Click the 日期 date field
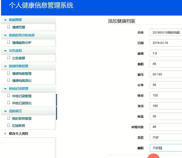This screenshot has width=182, height=158. [166, 43]
